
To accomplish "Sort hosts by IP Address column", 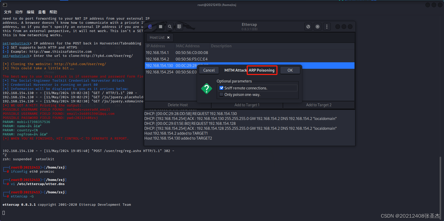I will point(156,46).
